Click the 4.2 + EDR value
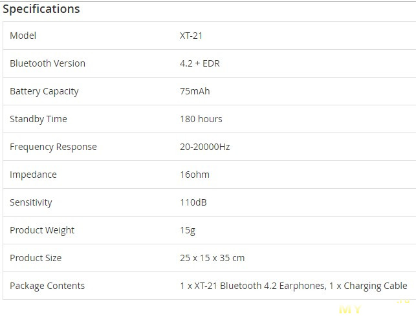The width and height of the screenshot is (416, 320). coord(200,63)
